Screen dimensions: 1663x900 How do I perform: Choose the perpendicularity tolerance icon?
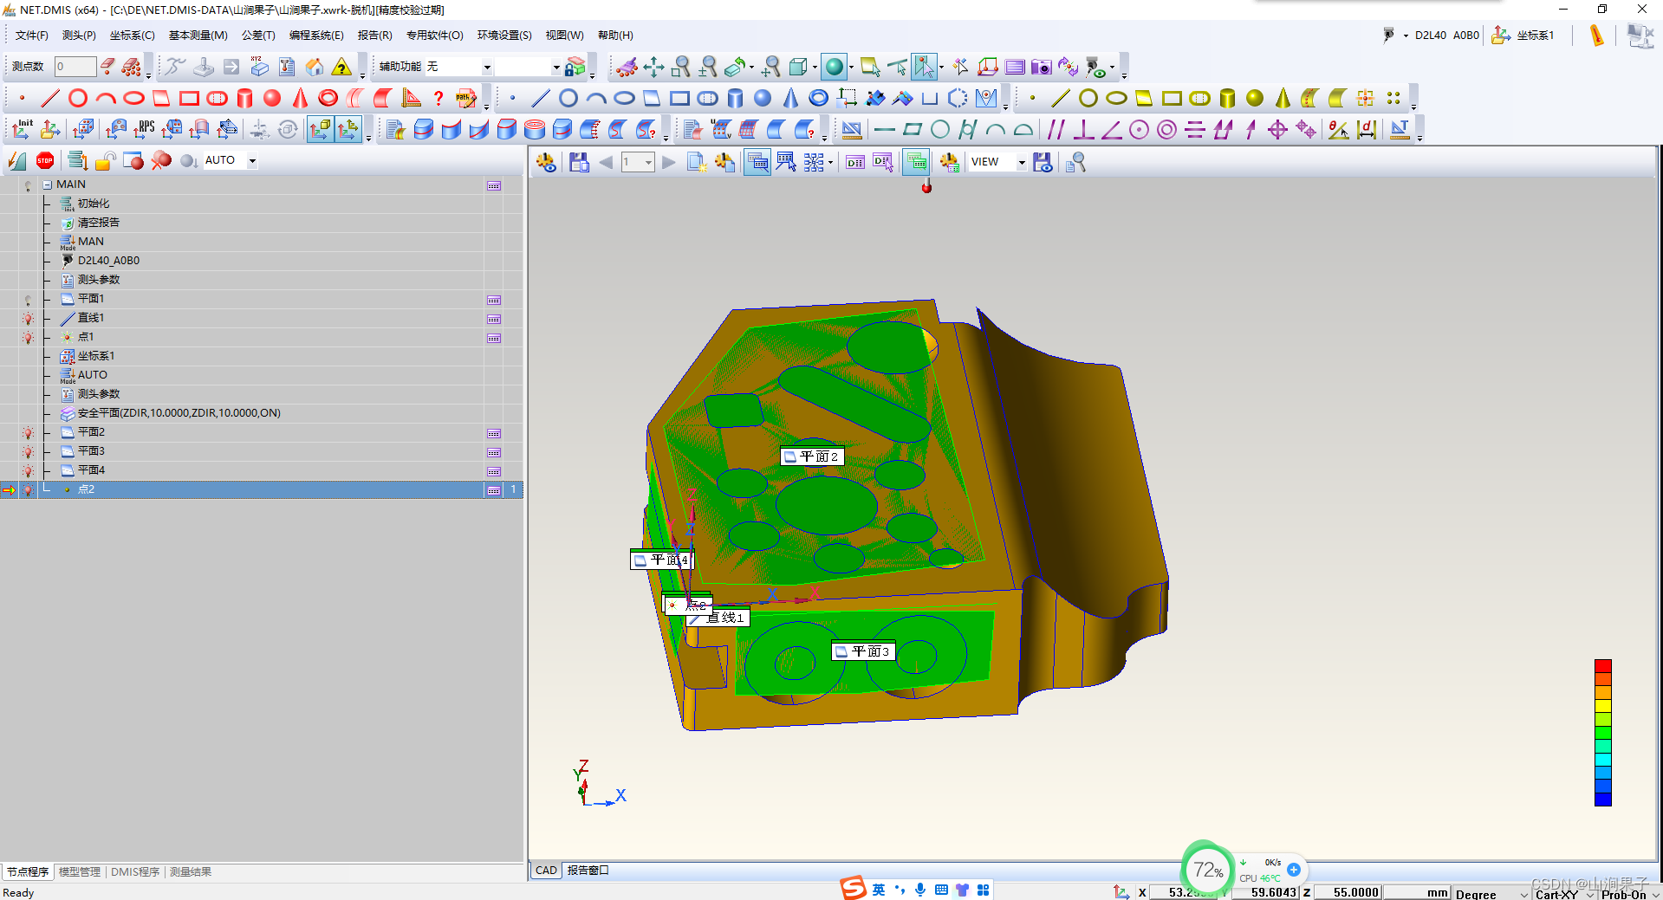click(x=1083, y=129)
